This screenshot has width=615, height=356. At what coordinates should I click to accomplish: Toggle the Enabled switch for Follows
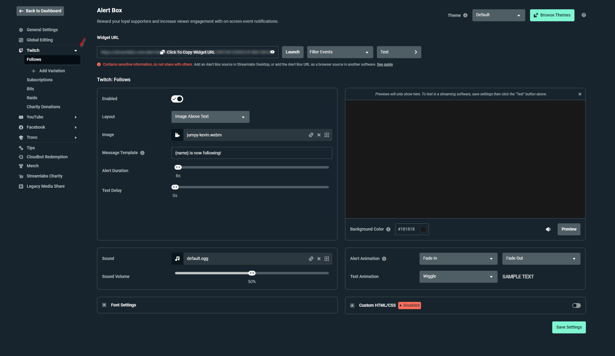[x=177, y=99]
